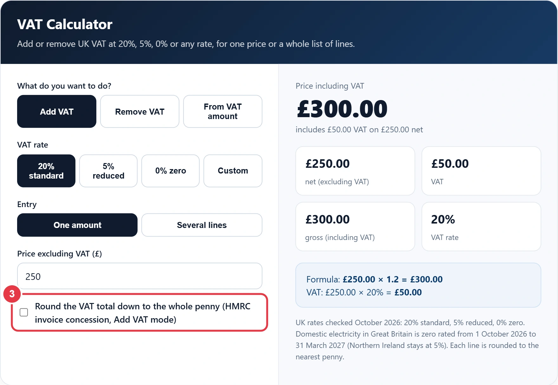
Task: Select 20% standard VAT rate
Action: (x=46, y=171)
